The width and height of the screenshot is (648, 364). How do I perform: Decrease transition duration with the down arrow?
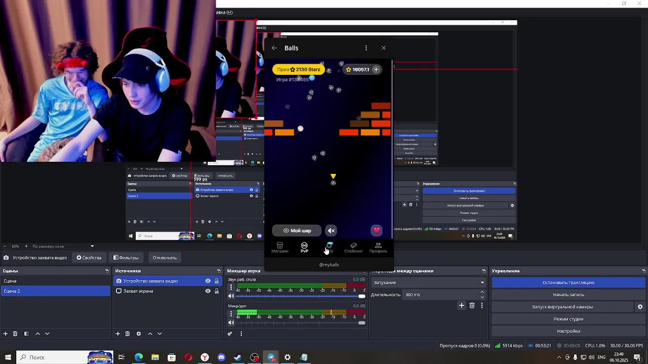[x=482, y=297]
